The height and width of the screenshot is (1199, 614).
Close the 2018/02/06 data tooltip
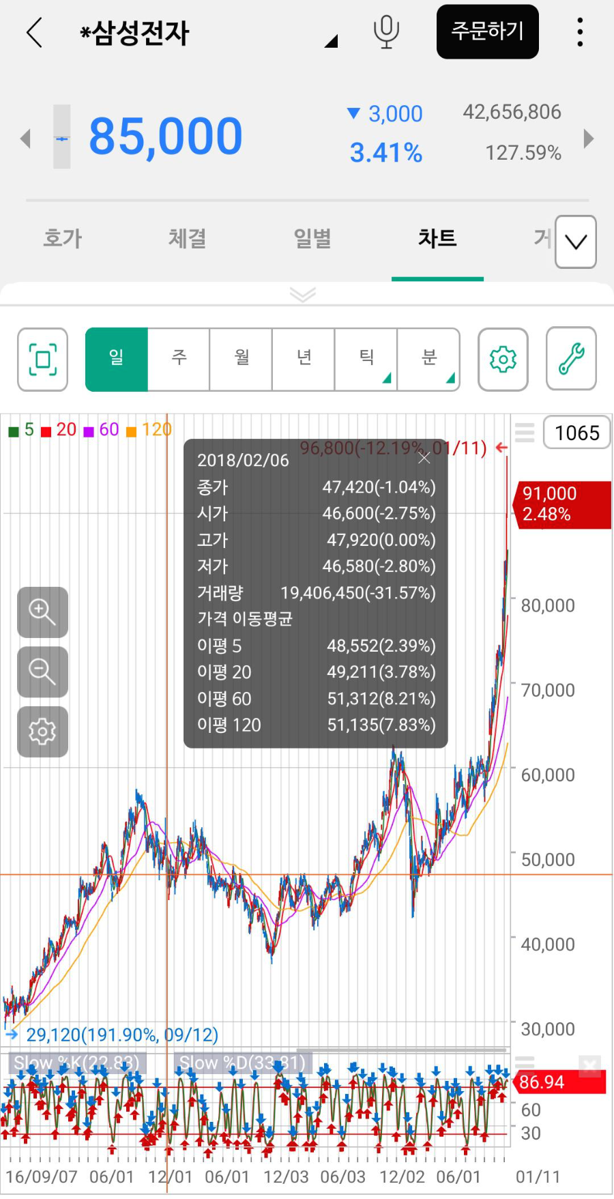click(424, 458)
